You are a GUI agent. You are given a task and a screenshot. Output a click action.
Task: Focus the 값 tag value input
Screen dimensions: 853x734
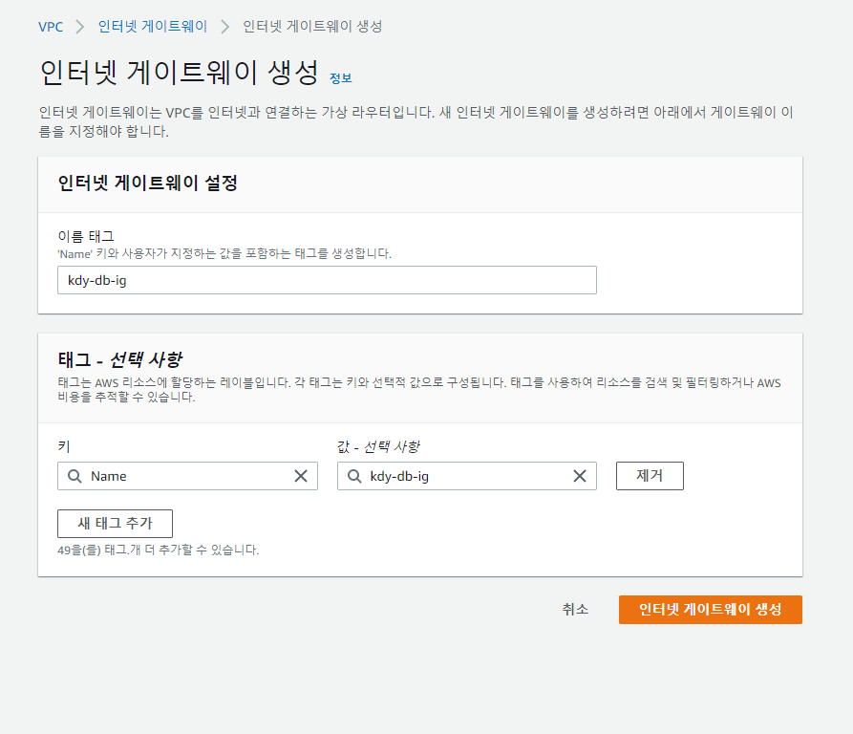tap(467, 476)
